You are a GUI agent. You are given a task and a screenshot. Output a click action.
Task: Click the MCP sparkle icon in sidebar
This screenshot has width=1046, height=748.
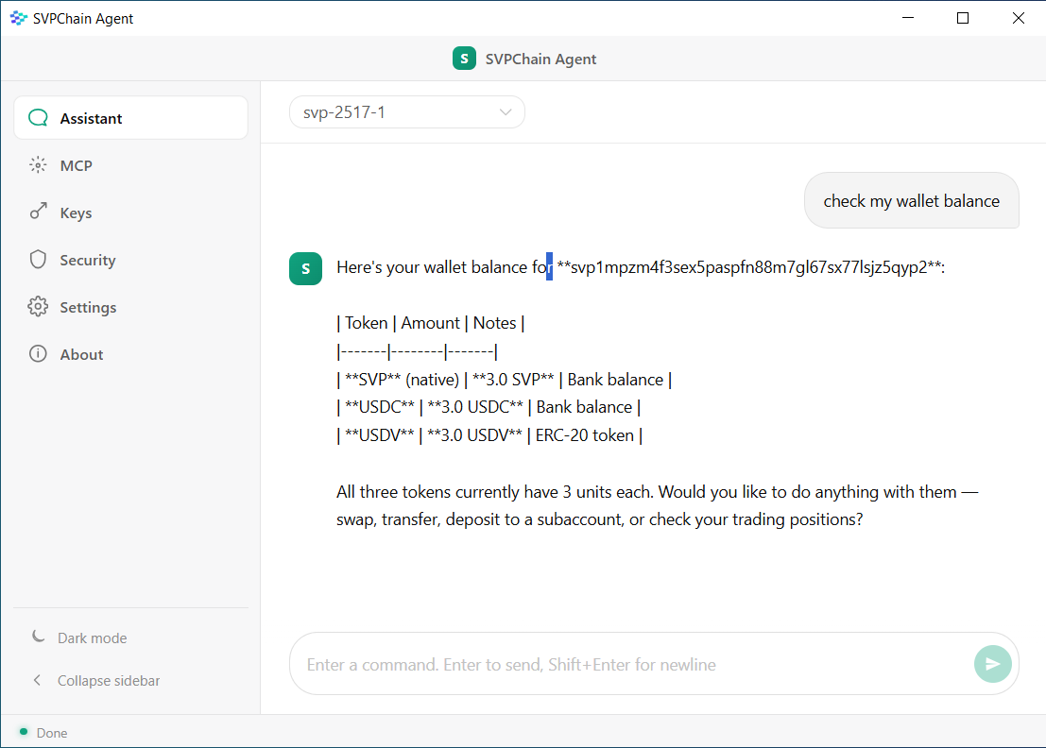pyautogui.click(x=38, y=164)
